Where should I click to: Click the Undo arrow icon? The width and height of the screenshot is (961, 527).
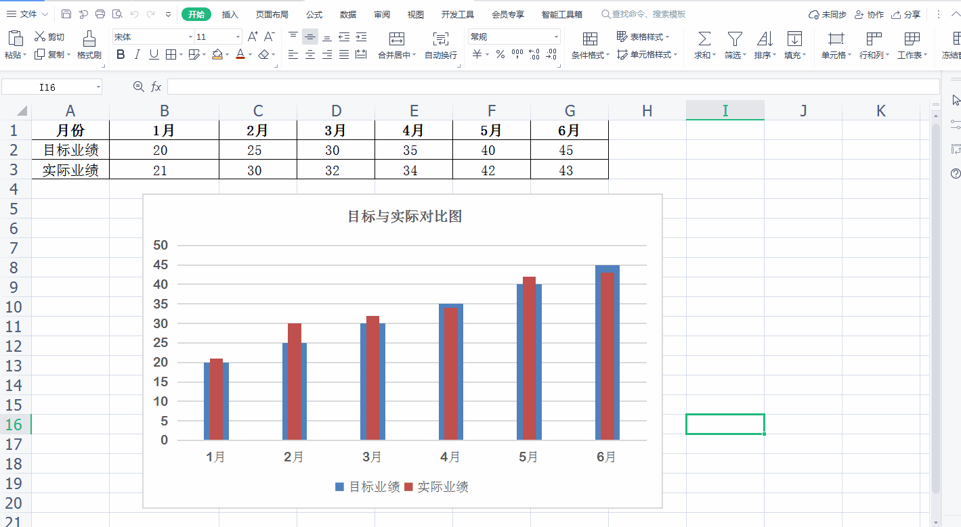(x=134, y=14)
